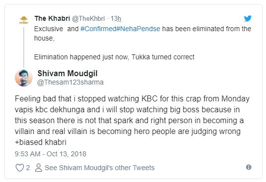Open Shivam Moudgil's profile photo

click(x=24, y=78)
